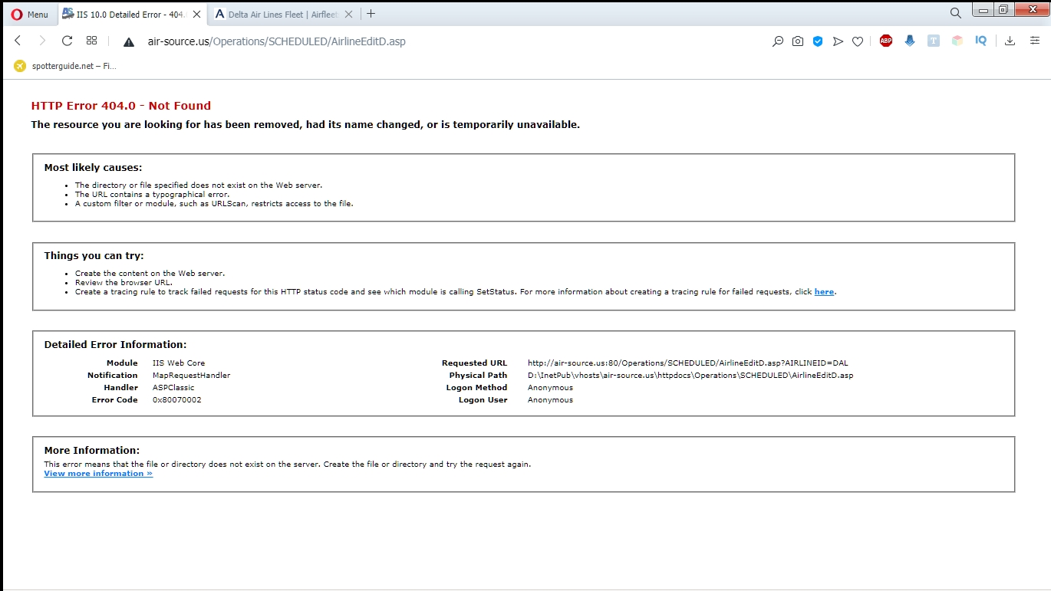Click 'Review the browser URL.' bullet

tap(124, 283)
